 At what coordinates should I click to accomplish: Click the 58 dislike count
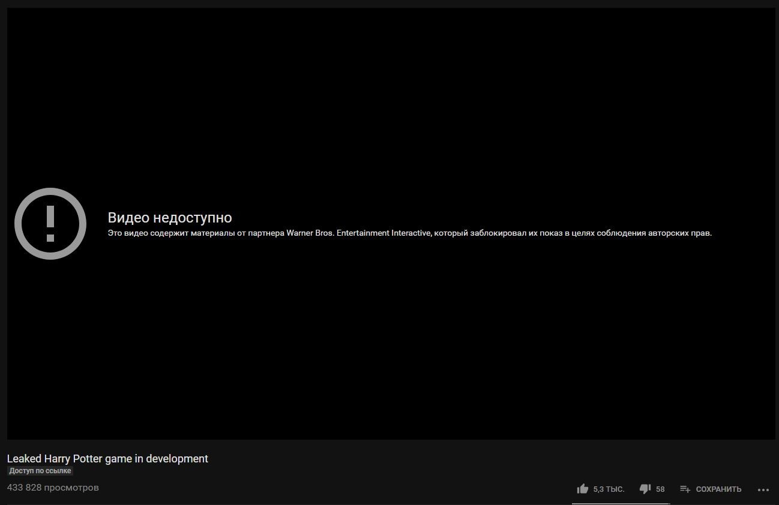coord(660,489)
